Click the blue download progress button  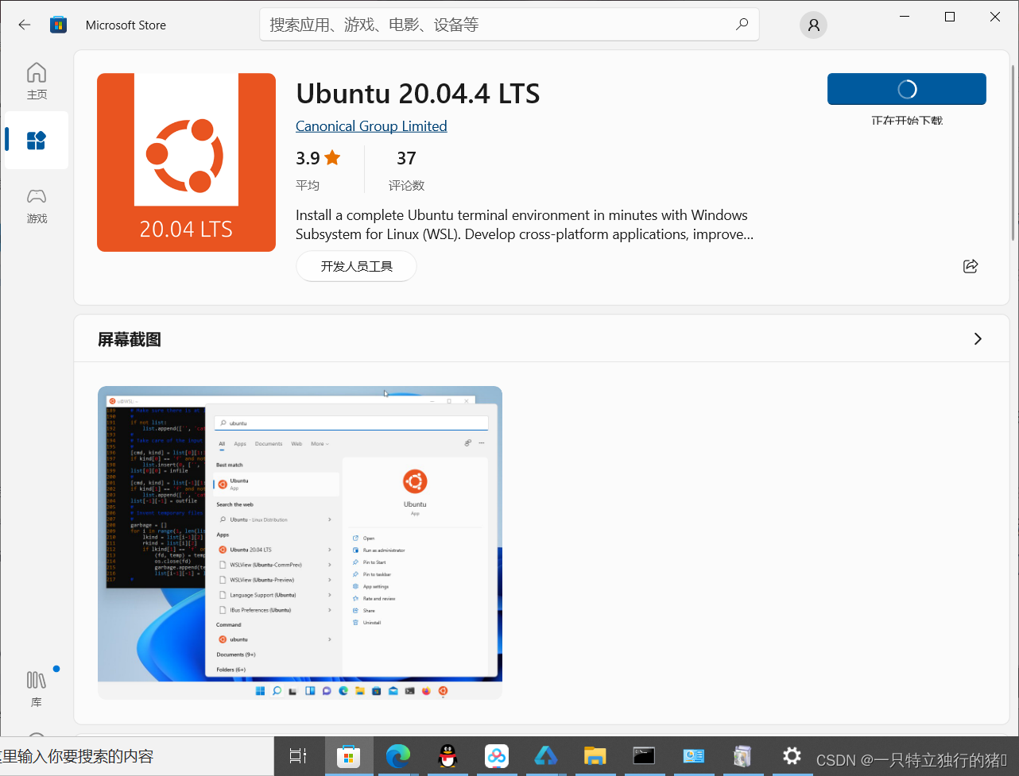tap(907, 89)
